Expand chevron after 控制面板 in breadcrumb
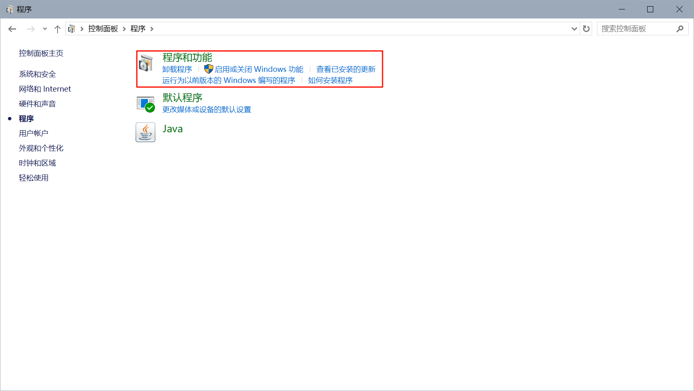Viewport: 694px width, 391px height. (124, 29)
